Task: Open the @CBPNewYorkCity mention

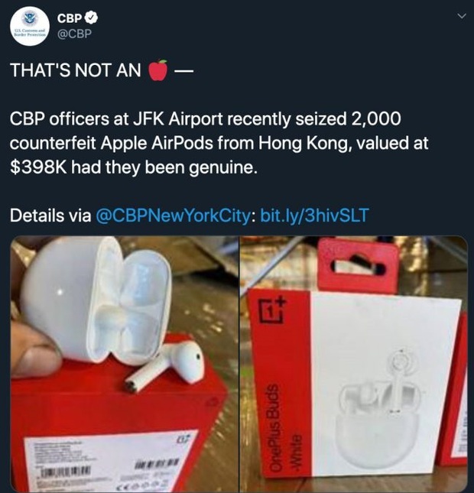Action: click(x=174, y=216)
